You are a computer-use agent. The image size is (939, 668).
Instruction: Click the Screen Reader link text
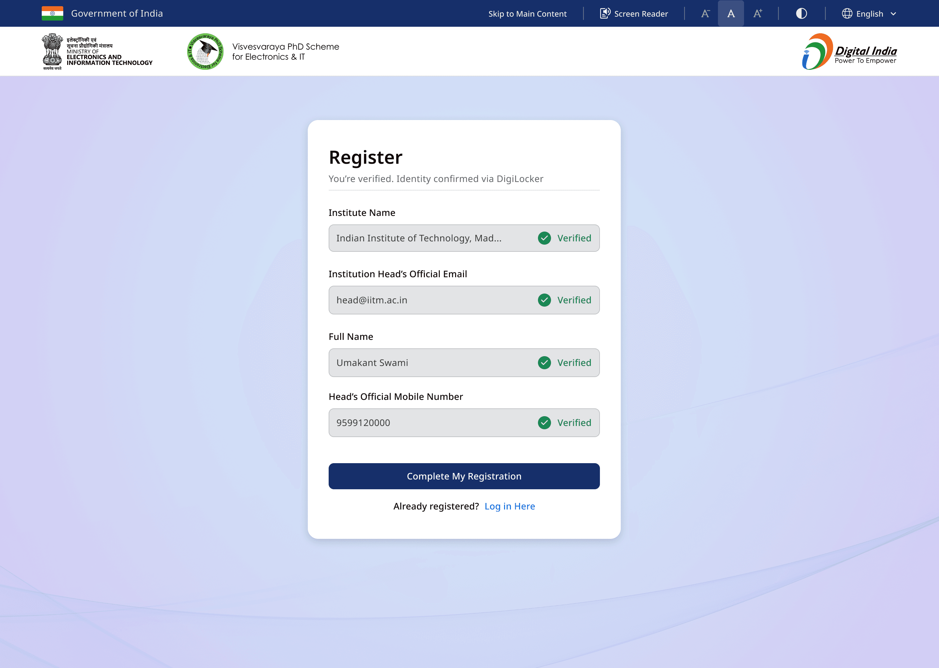pyautogui.click(x=641, y=14)
